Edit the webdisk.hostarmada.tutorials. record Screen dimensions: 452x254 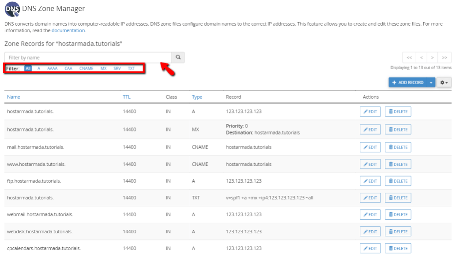(370, 232)
